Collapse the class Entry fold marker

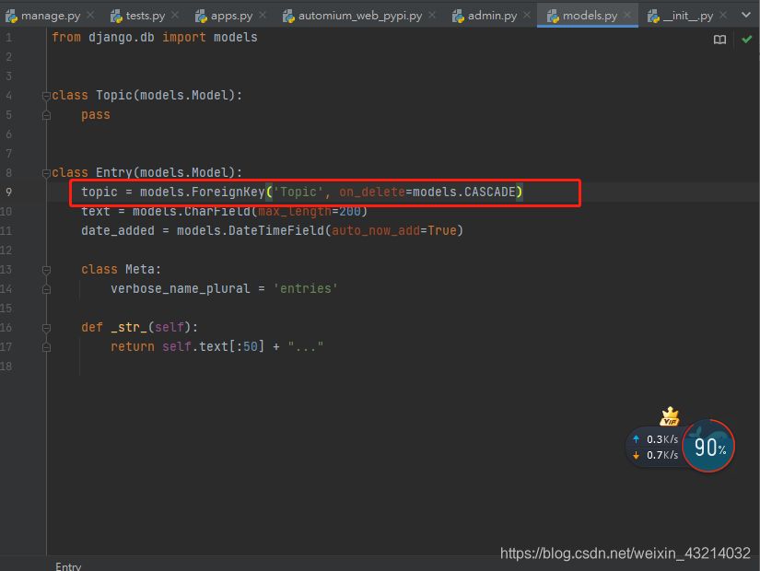click(x=46, y=173)
